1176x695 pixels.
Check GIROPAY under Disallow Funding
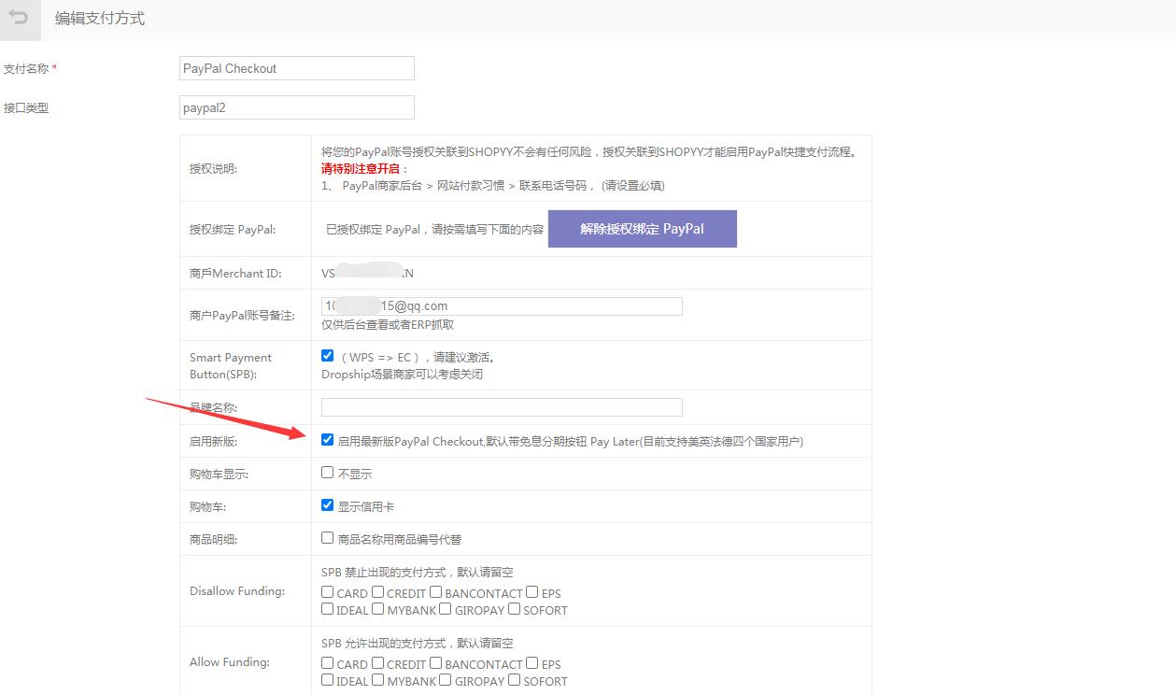pyautogui.click(x=446, y=609)
